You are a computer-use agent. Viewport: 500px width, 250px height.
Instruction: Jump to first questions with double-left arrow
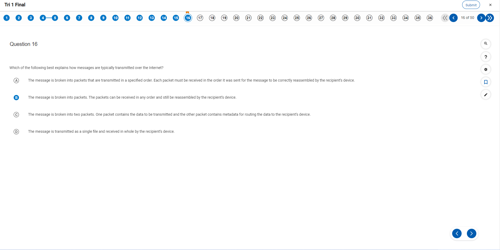tap(445, 18)
